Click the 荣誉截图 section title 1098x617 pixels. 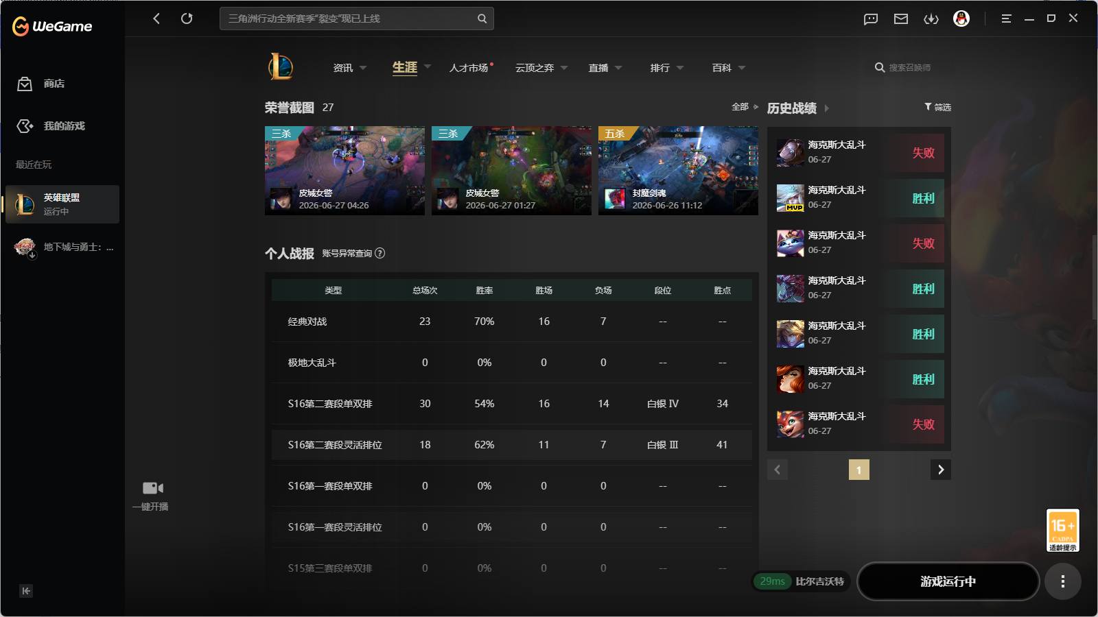290,108
